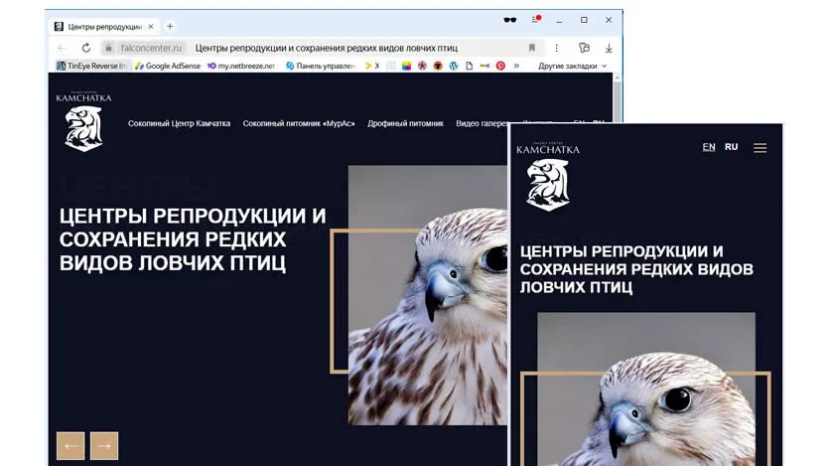
Task: Open browser menu with red notification dot
Action: pos(536,20)
